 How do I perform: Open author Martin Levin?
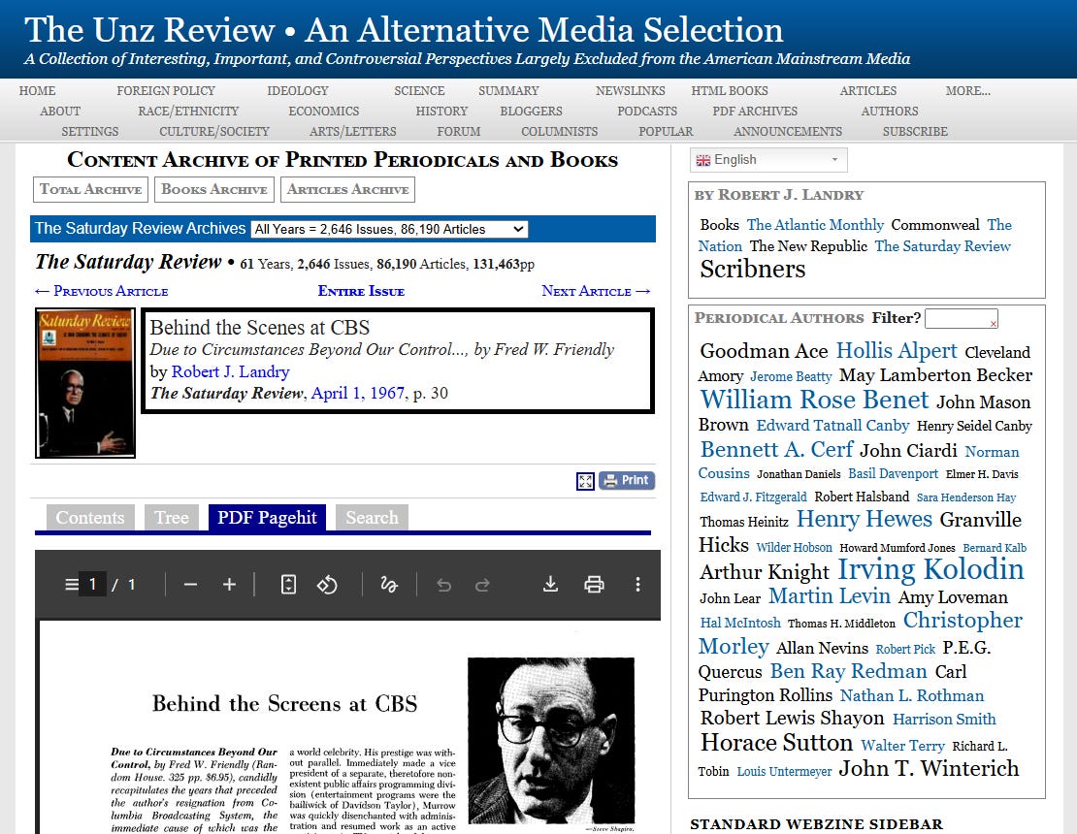[829, 595]
